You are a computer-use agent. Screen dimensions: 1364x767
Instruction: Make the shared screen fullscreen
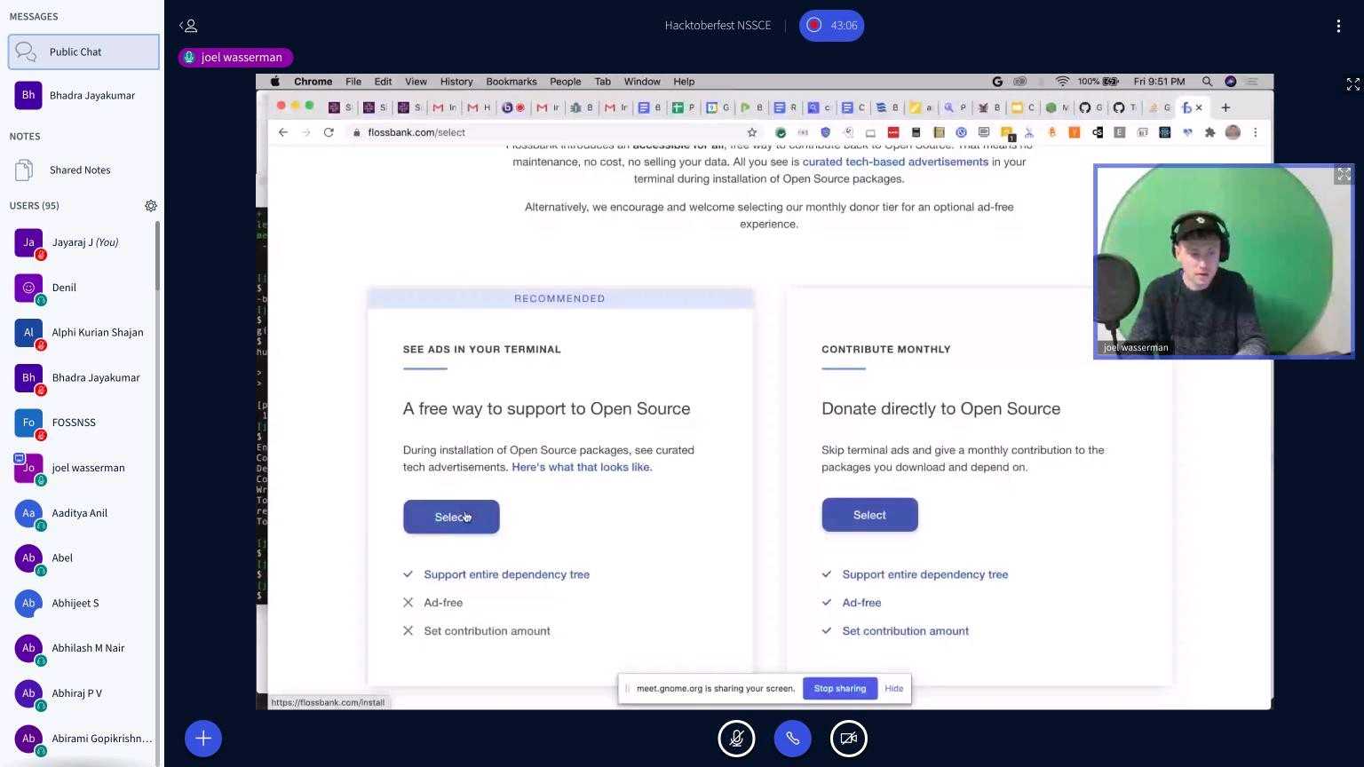(x=1352, y=84)
